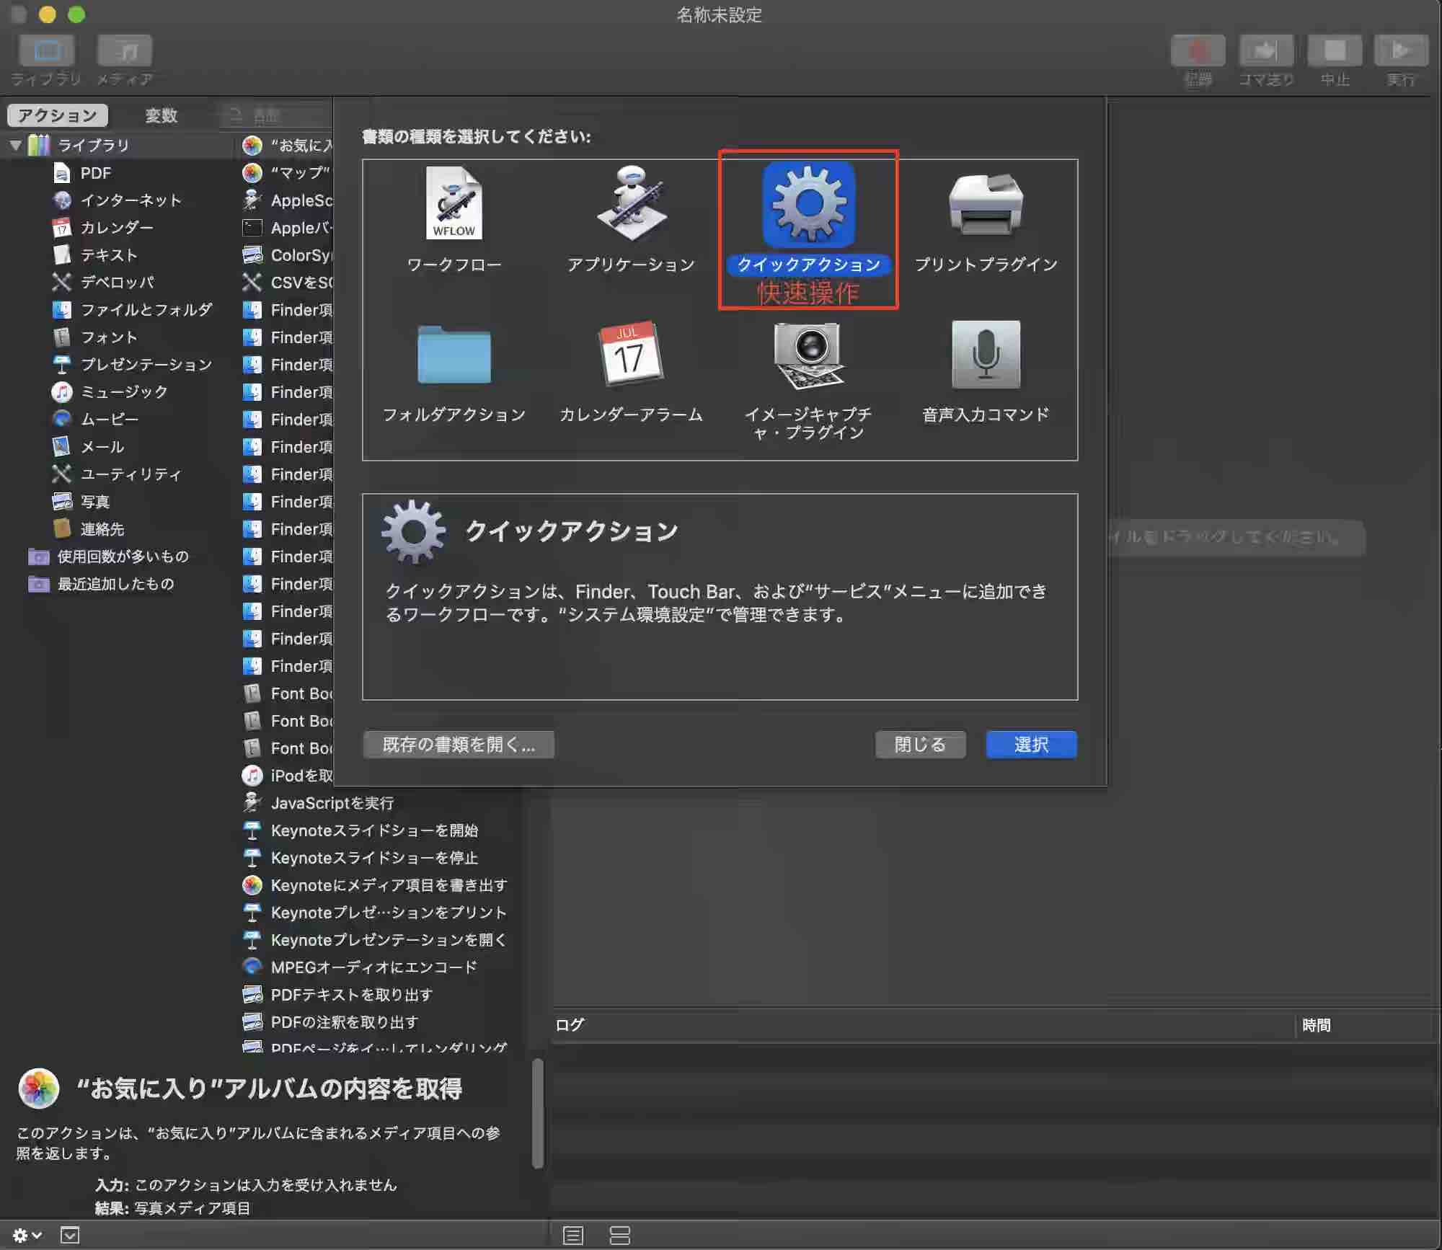Collapse the ライブラリ disclosure triangle
1442x1250 pixels.
(15, 146)
